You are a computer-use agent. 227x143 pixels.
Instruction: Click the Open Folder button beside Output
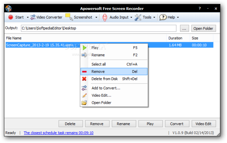click(x=203, y=28)
